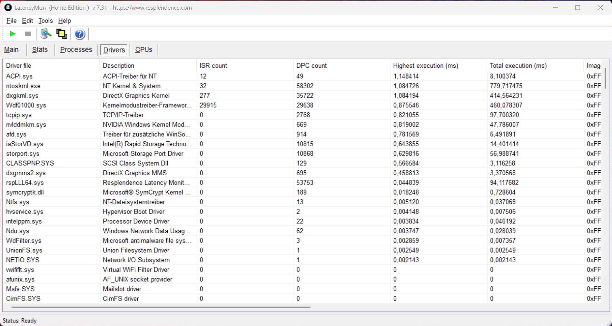Switch to the Stats tab

(x=40, y=50)
